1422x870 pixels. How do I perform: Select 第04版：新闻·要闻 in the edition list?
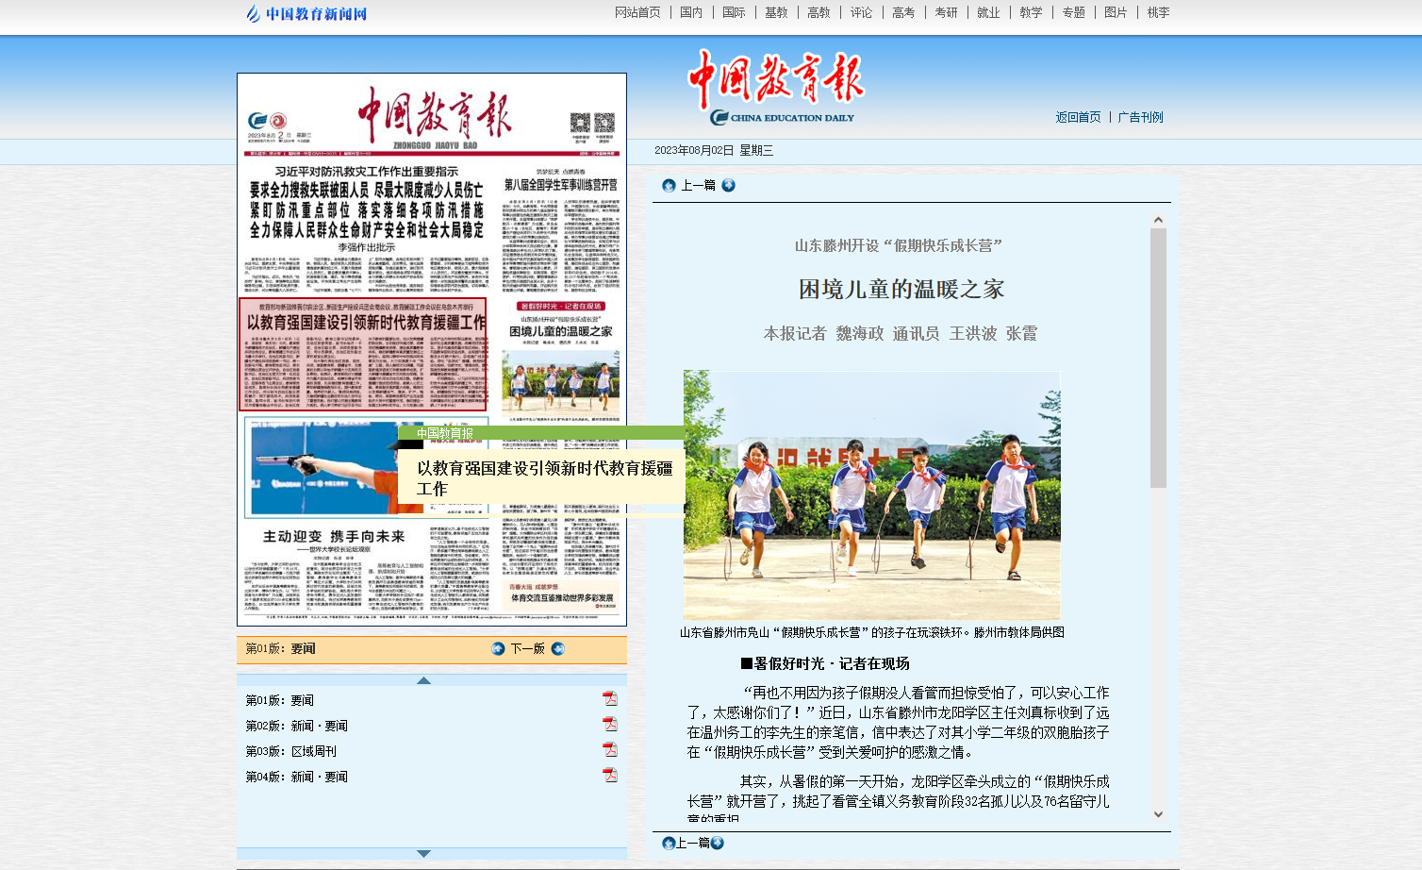[x=296, y=777]
